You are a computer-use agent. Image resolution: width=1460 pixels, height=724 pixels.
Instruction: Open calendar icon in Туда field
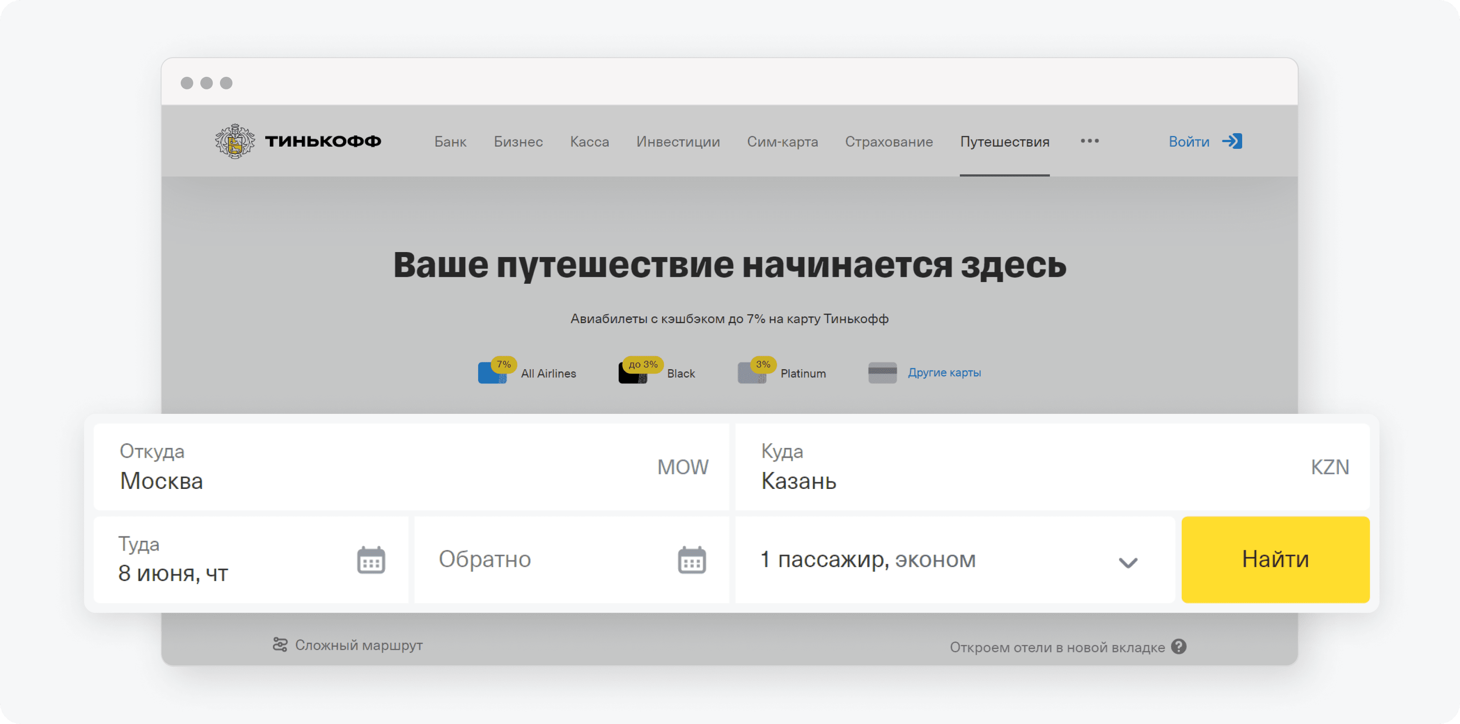(x=371, y=560)
